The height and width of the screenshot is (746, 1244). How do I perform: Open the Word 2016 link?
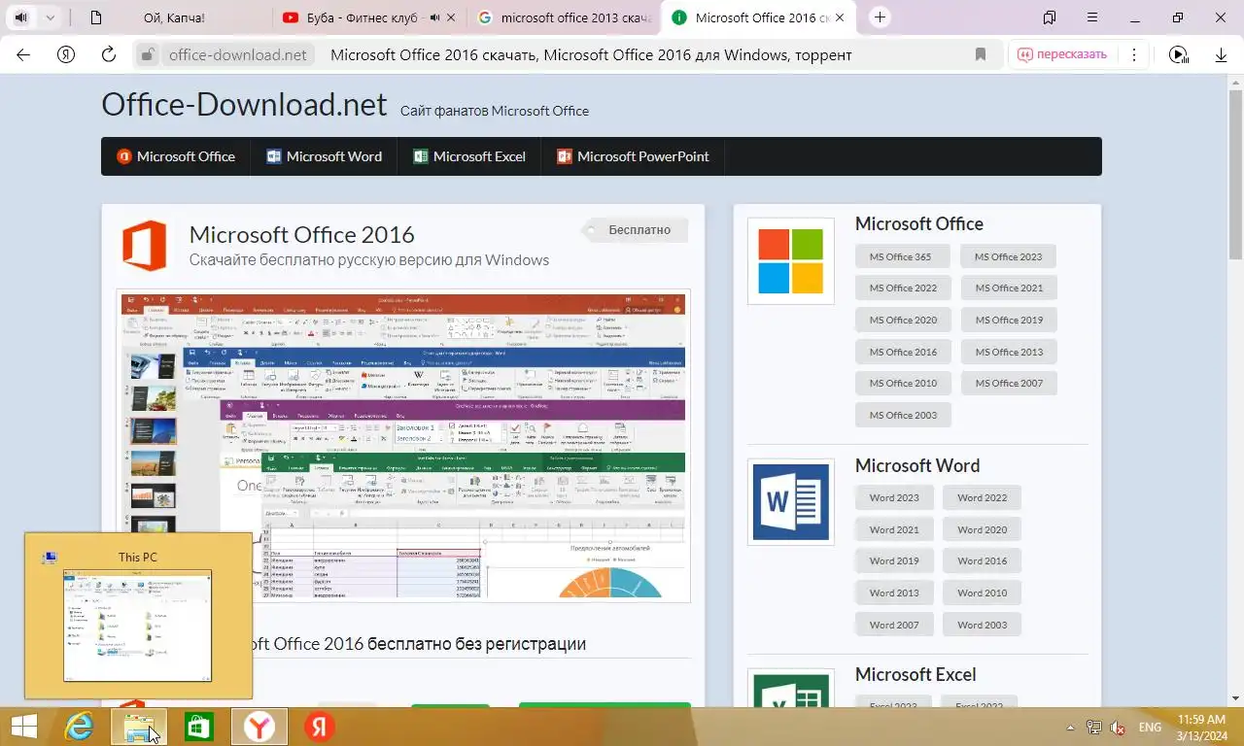click(982, 560)
